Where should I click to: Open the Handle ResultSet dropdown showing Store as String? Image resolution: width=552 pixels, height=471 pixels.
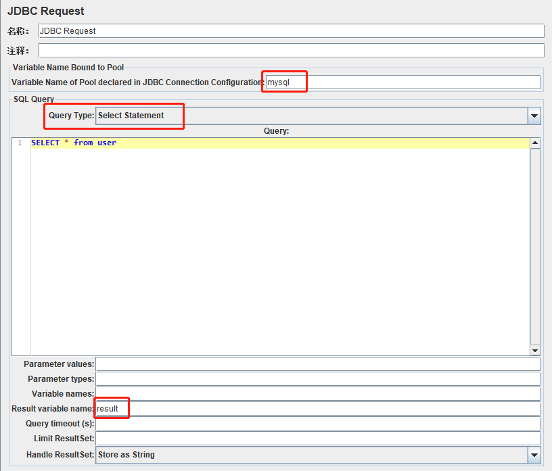click(x=318, y=455)
